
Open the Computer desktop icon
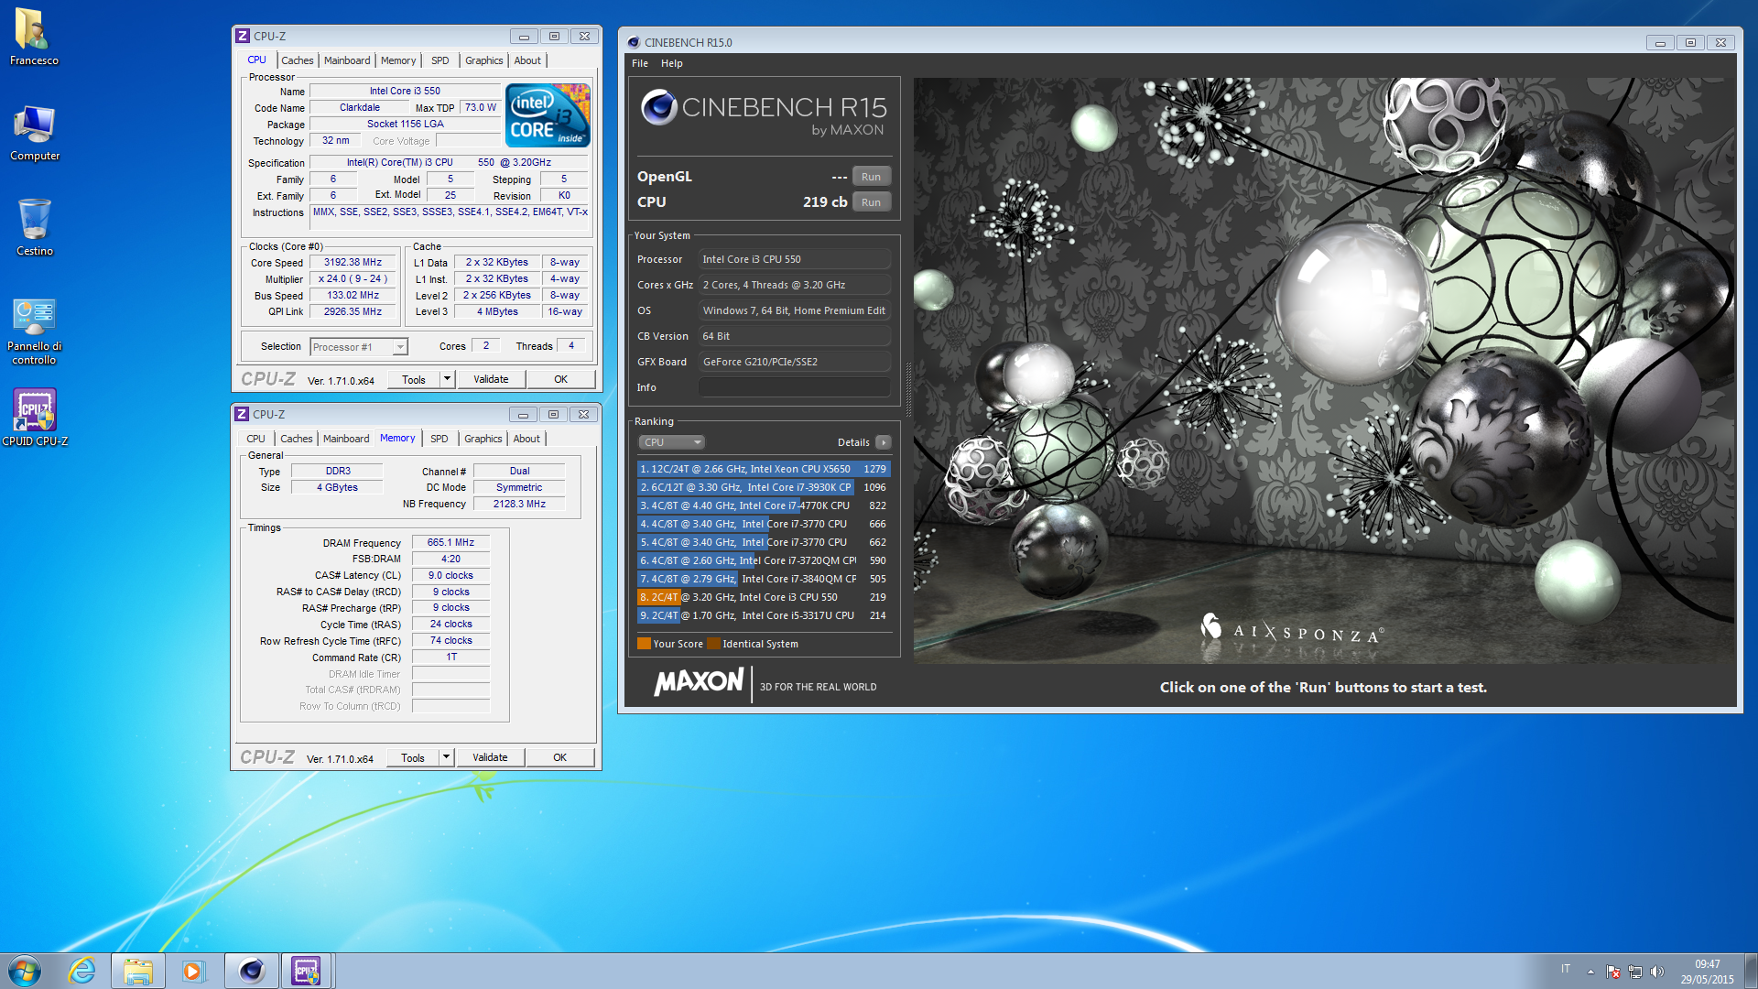34,133
